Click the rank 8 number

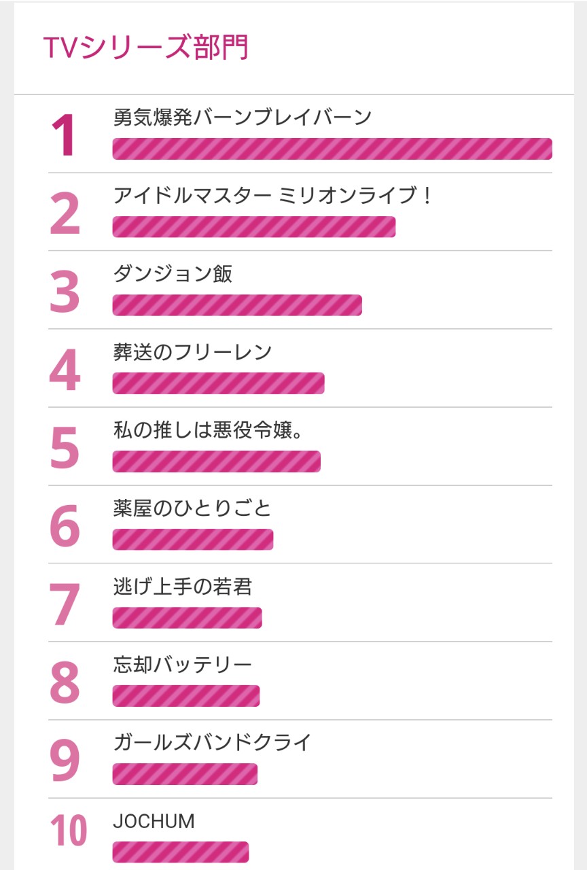click(65, 682)
